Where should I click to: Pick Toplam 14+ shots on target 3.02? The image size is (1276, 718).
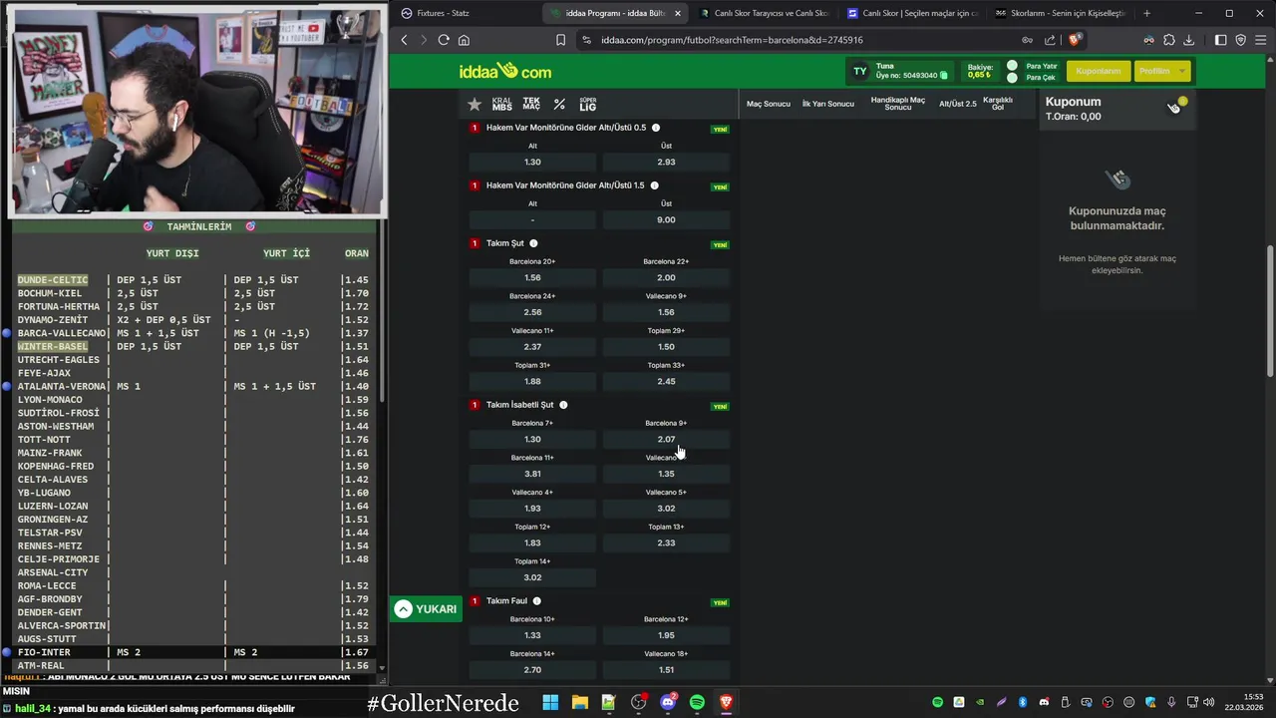click(x=532, y=577)
